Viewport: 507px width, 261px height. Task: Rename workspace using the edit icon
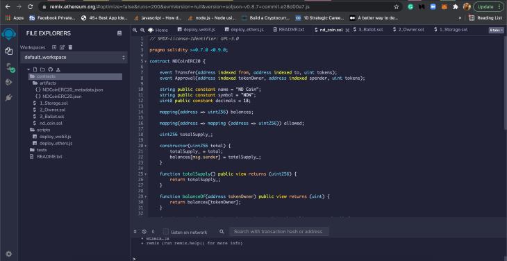click(x=62, y=47)
